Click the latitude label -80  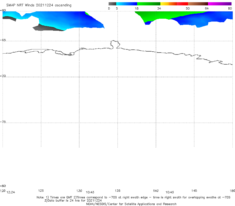coord(3,186)
